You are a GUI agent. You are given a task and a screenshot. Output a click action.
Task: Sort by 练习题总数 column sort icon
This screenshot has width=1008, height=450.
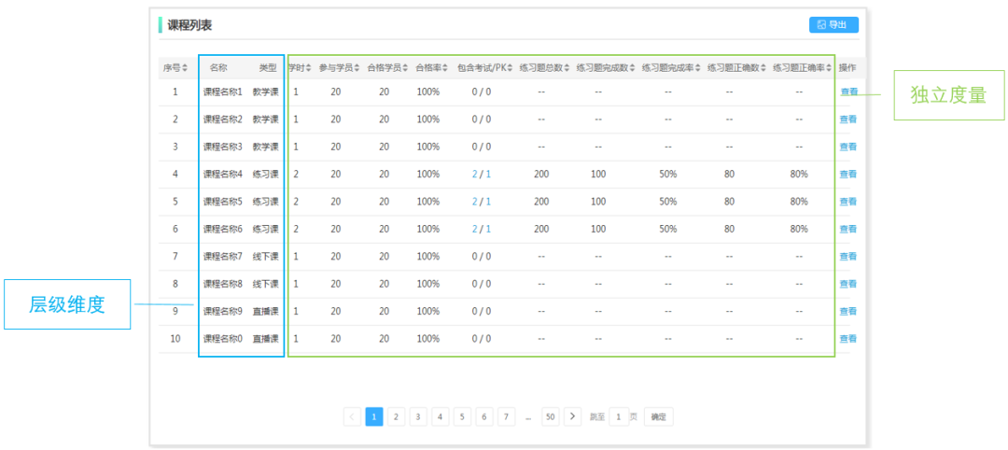coord(568,68)
